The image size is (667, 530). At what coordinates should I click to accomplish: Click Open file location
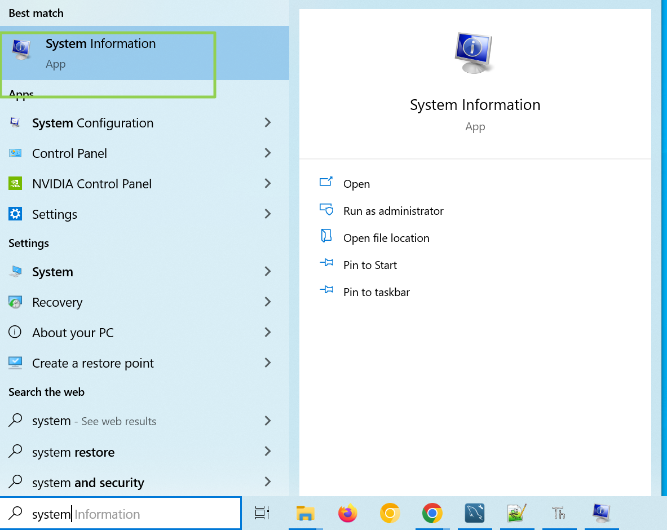click(x=386, y=238)
